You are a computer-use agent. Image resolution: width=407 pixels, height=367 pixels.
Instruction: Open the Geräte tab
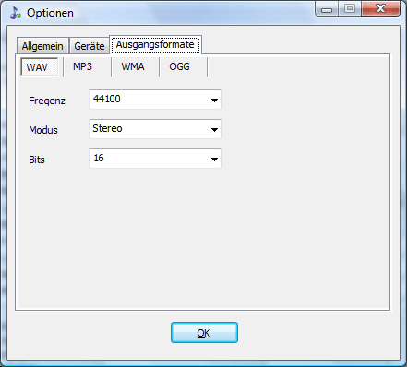pyautogui.click(x=90, y=46)
